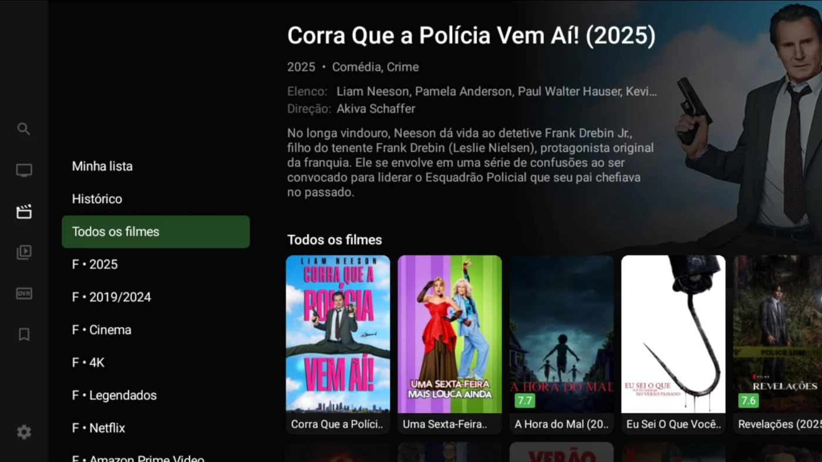Select the live TV icon in sidebar
Viewport: 822px width, 462px height.
pyautogui.click(x=23, y=171)
